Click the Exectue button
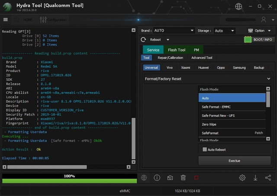 [235, 161]
